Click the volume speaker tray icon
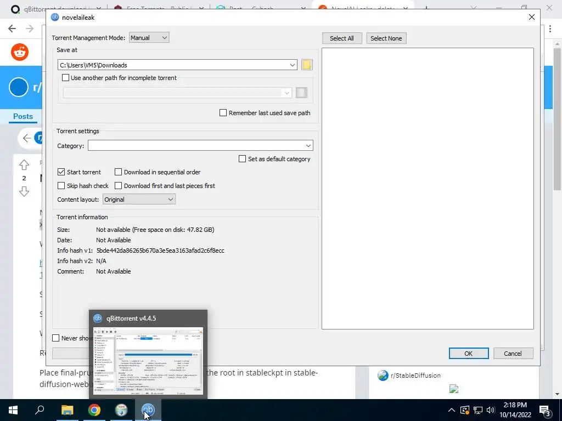The image size is (562, 421). [491, 410]
